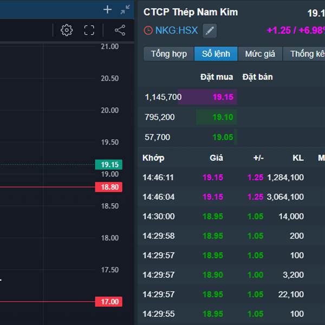
Task: Select the bid price 19.05
Action: coord(223,137)
